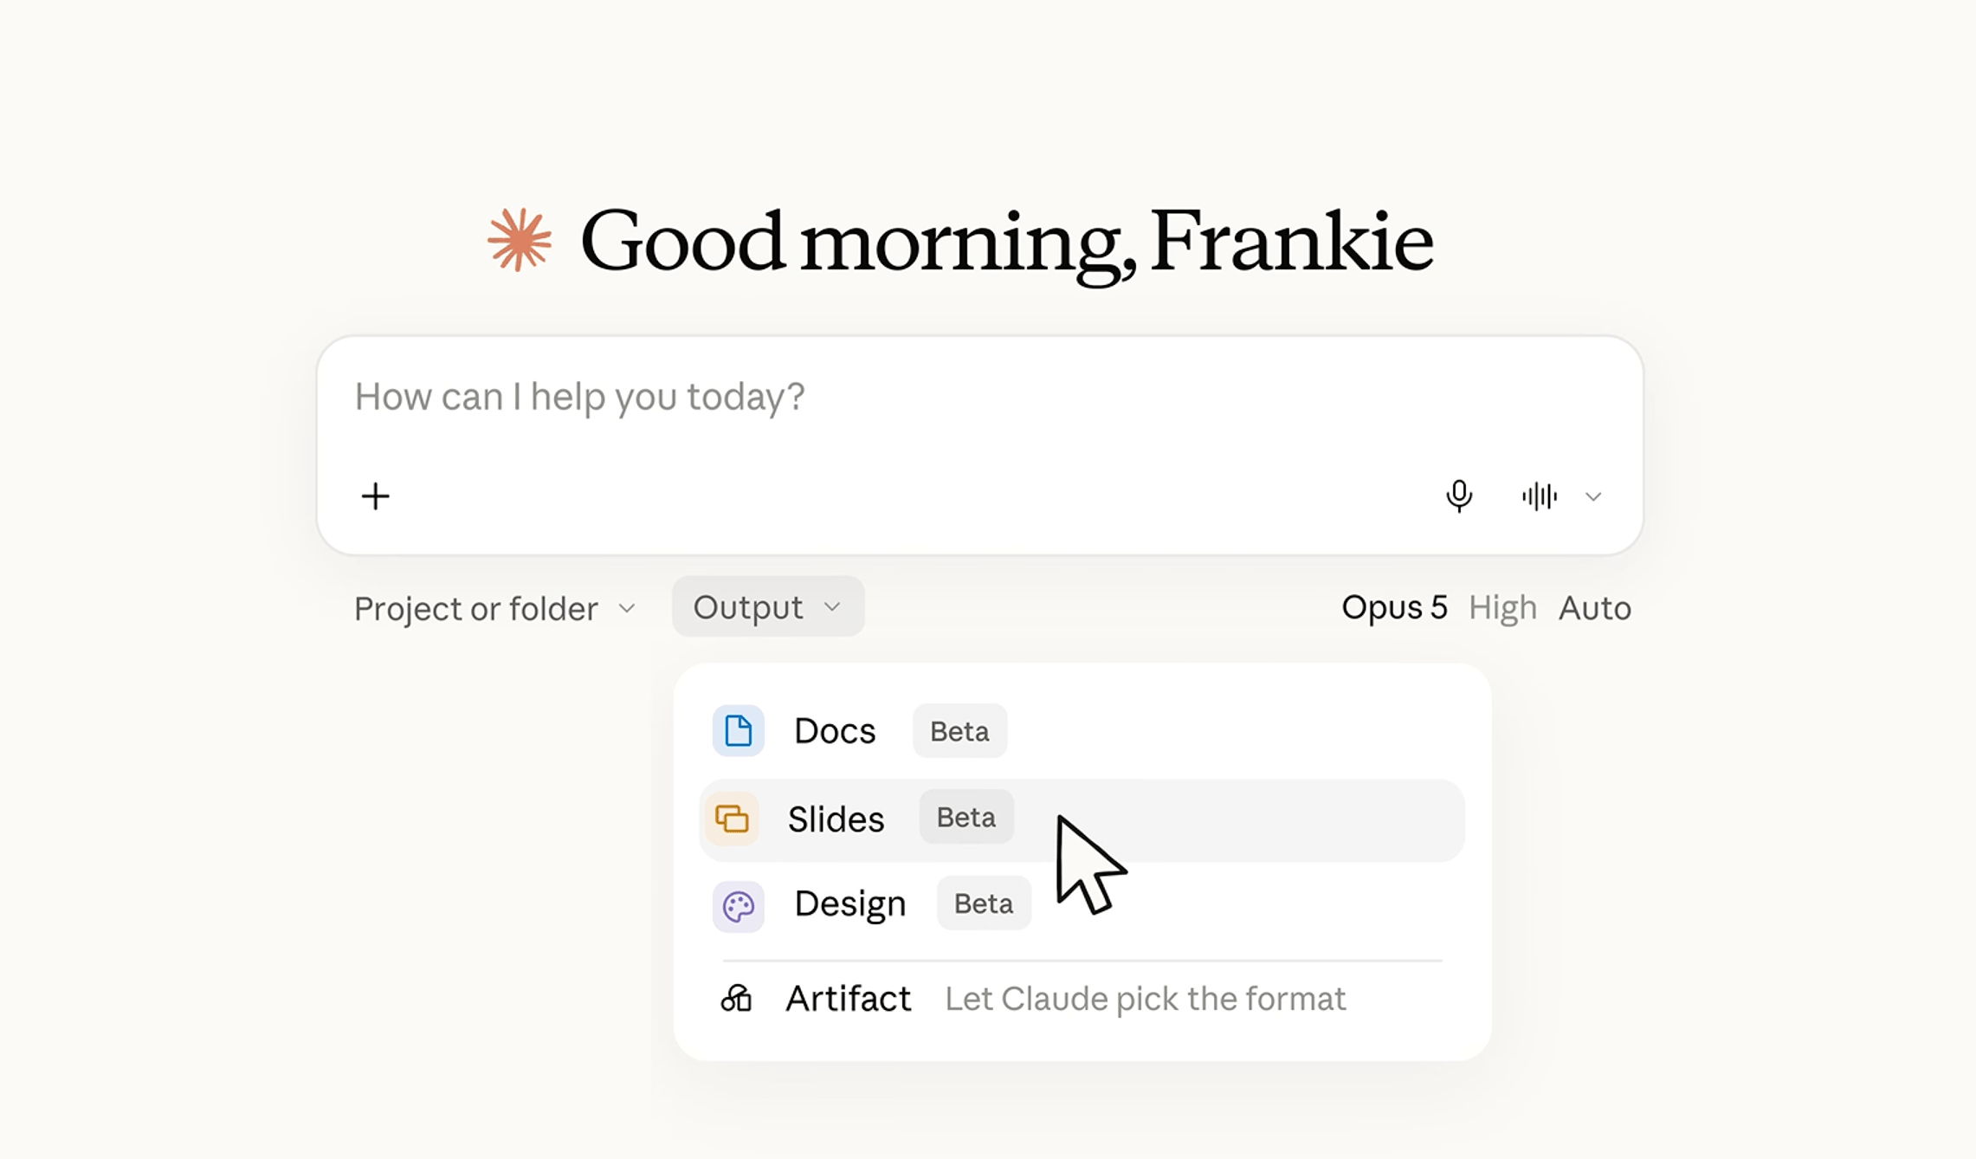Click the Beta badge next to Design
The image size is (1976, 1159).
[x=984, y=903]
